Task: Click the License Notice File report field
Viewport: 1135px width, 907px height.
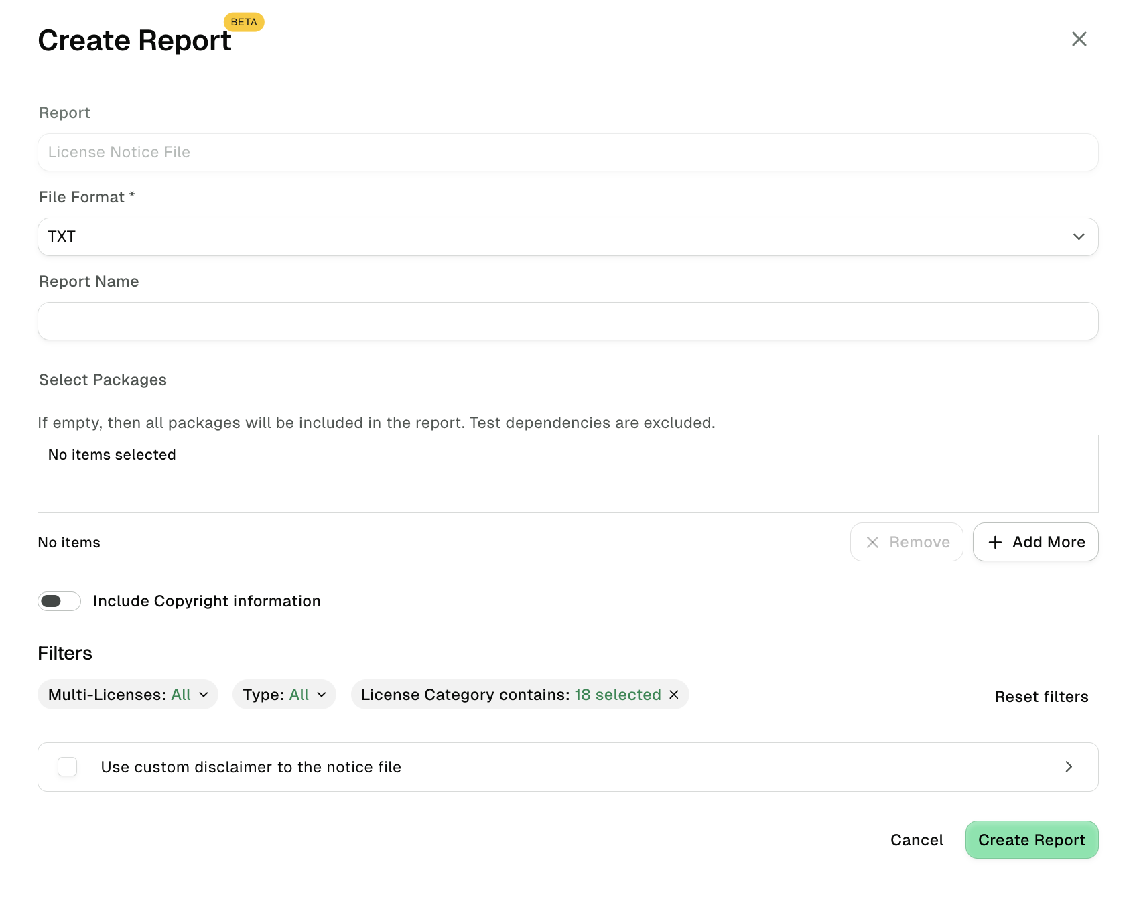Action: click(567, 152)
